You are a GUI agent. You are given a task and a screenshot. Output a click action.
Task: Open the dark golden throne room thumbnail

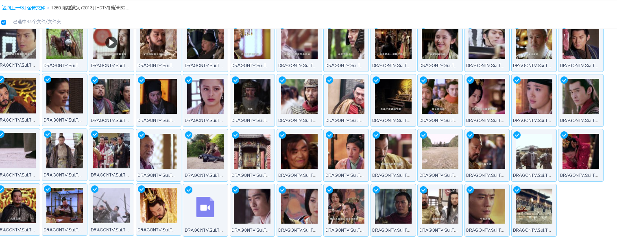(393, 96)
